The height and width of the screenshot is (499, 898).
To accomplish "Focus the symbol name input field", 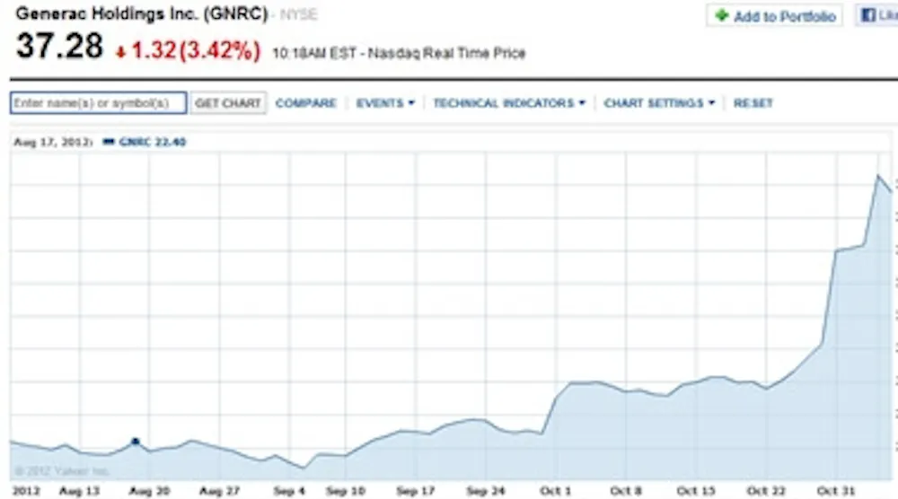I will [98, 103].
